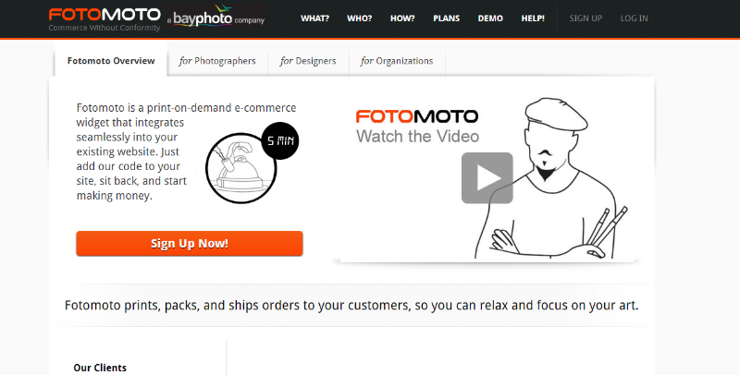Open the DEMO page
Screen dimensions: 740x375
click(x=490, y=18)
